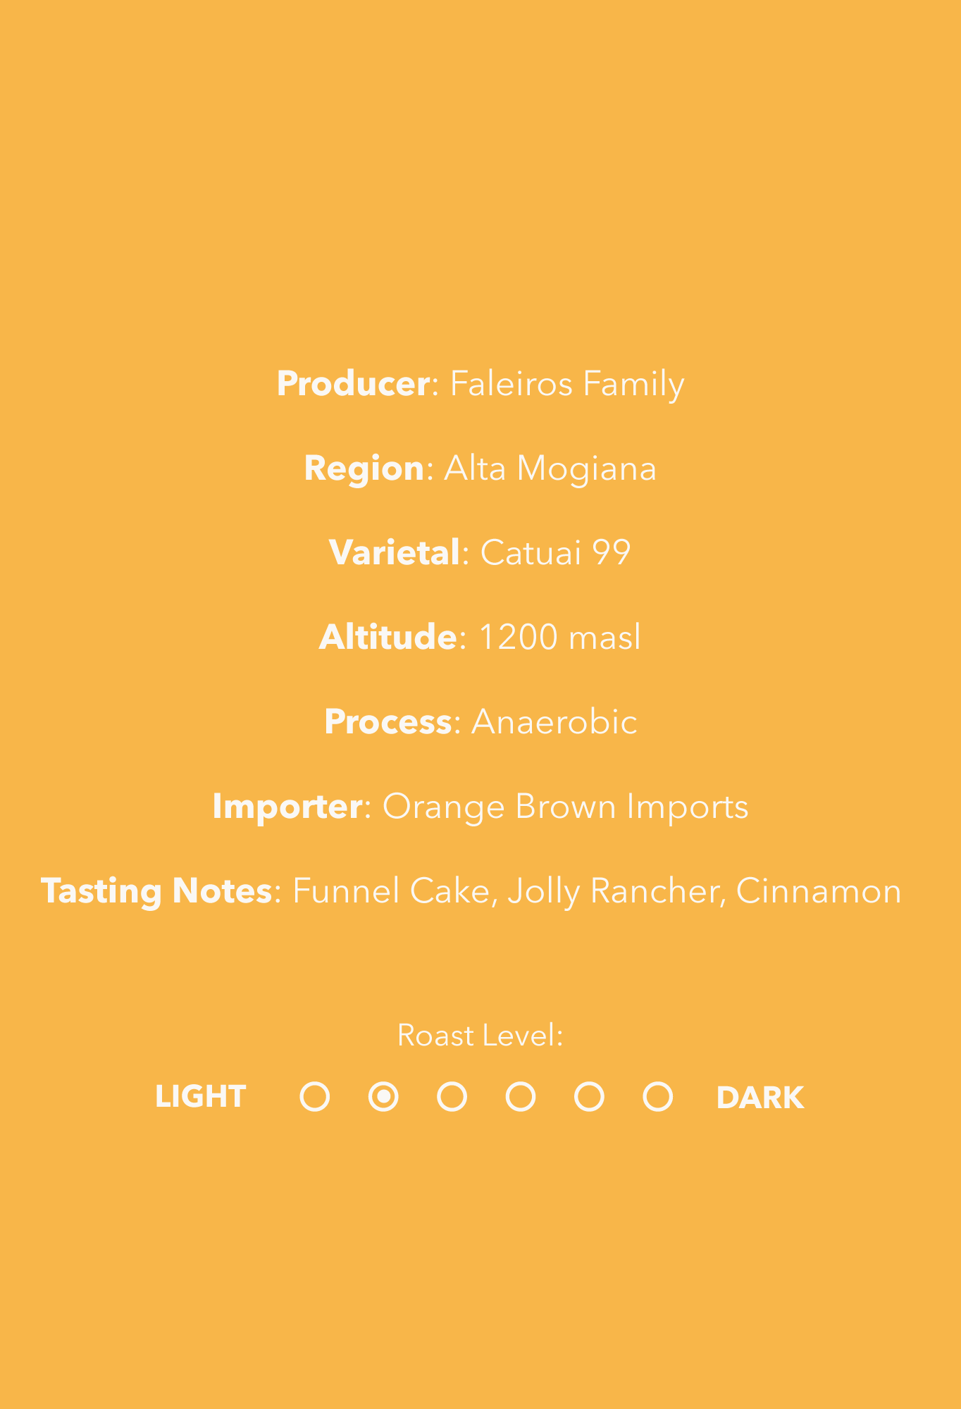Click the selected second roast level circle
This screenshot has height=1409, width=961.
click(x=383, y=1097)
